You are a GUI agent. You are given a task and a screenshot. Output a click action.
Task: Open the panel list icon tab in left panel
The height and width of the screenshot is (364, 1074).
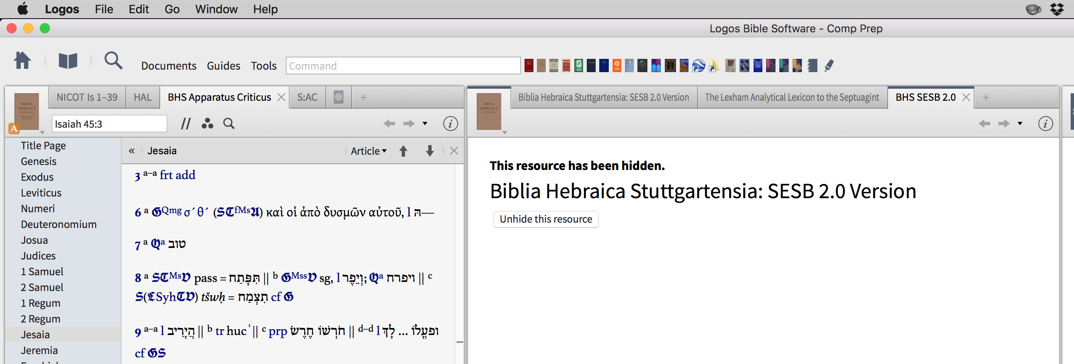pos(339,97)
